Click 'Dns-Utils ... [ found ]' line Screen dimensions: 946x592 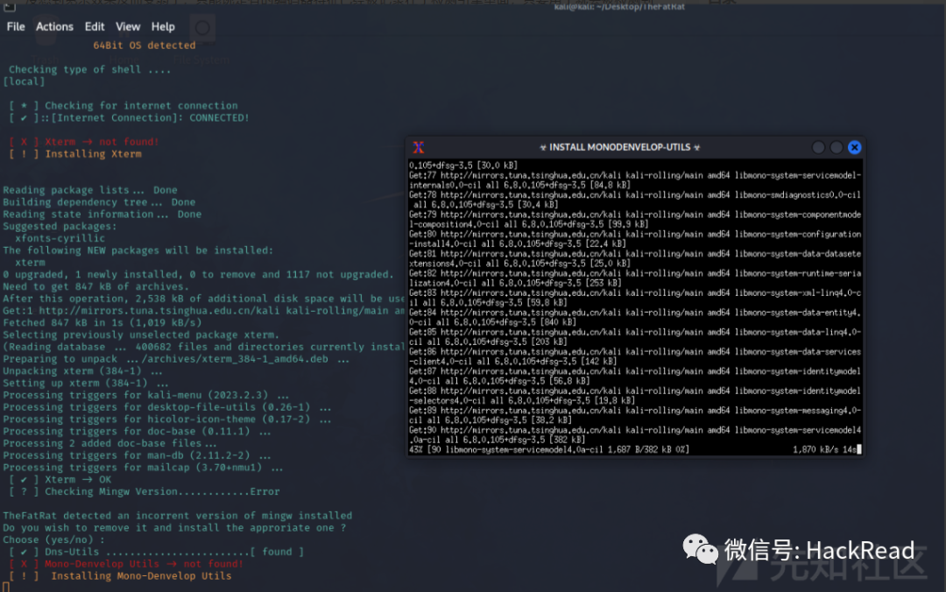pos(156,553)
